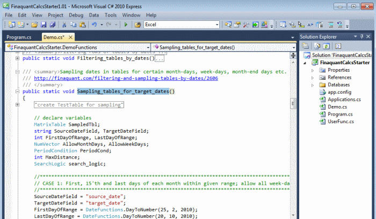376x219 pixels.
Task: Open the View menu
Action: coord(37,15)
